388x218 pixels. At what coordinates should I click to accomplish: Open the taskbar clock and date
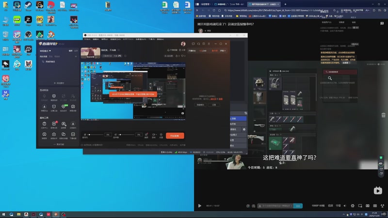tap(374, 214)
